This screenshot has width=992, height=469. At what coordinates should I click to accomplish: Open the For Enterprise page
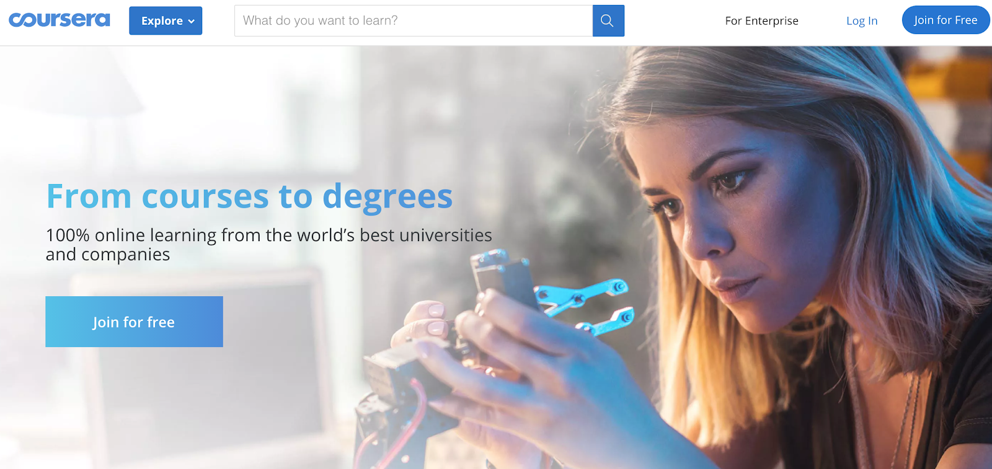tap(761, 20)
